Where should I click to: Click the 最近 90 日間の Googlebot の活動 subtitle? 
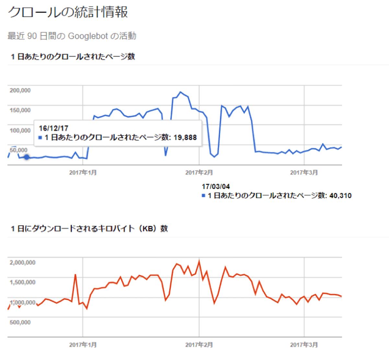(x=72, y=36)
